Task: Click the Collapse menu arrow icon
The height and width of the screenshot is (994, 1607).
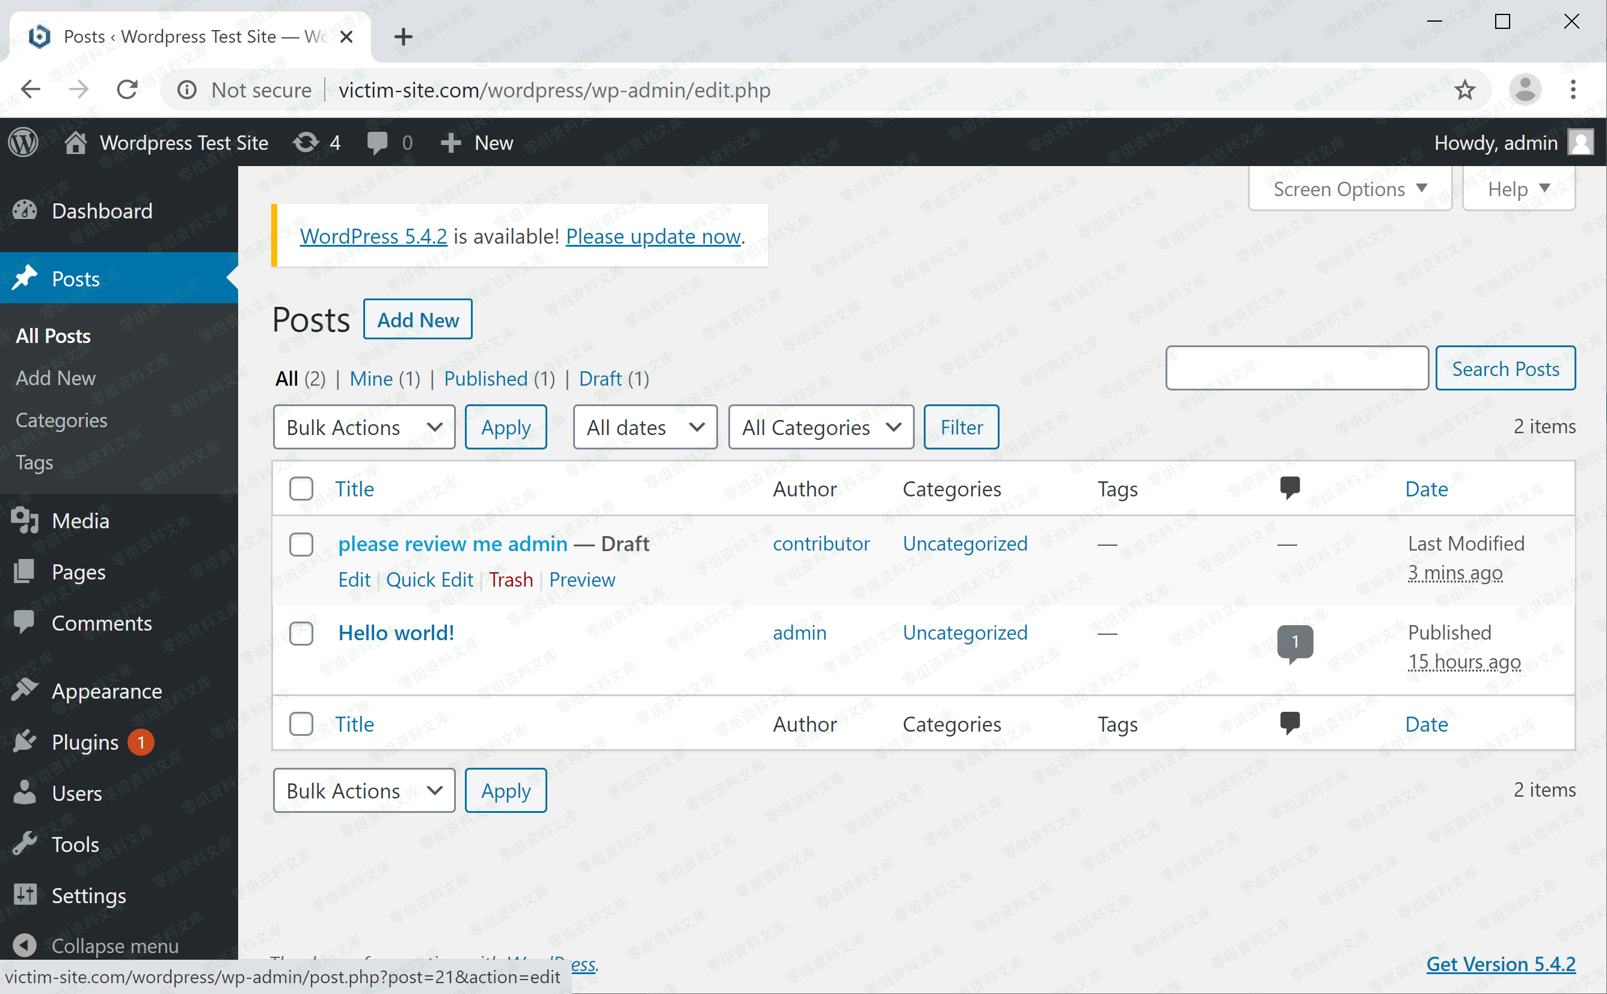Action: 25,945
